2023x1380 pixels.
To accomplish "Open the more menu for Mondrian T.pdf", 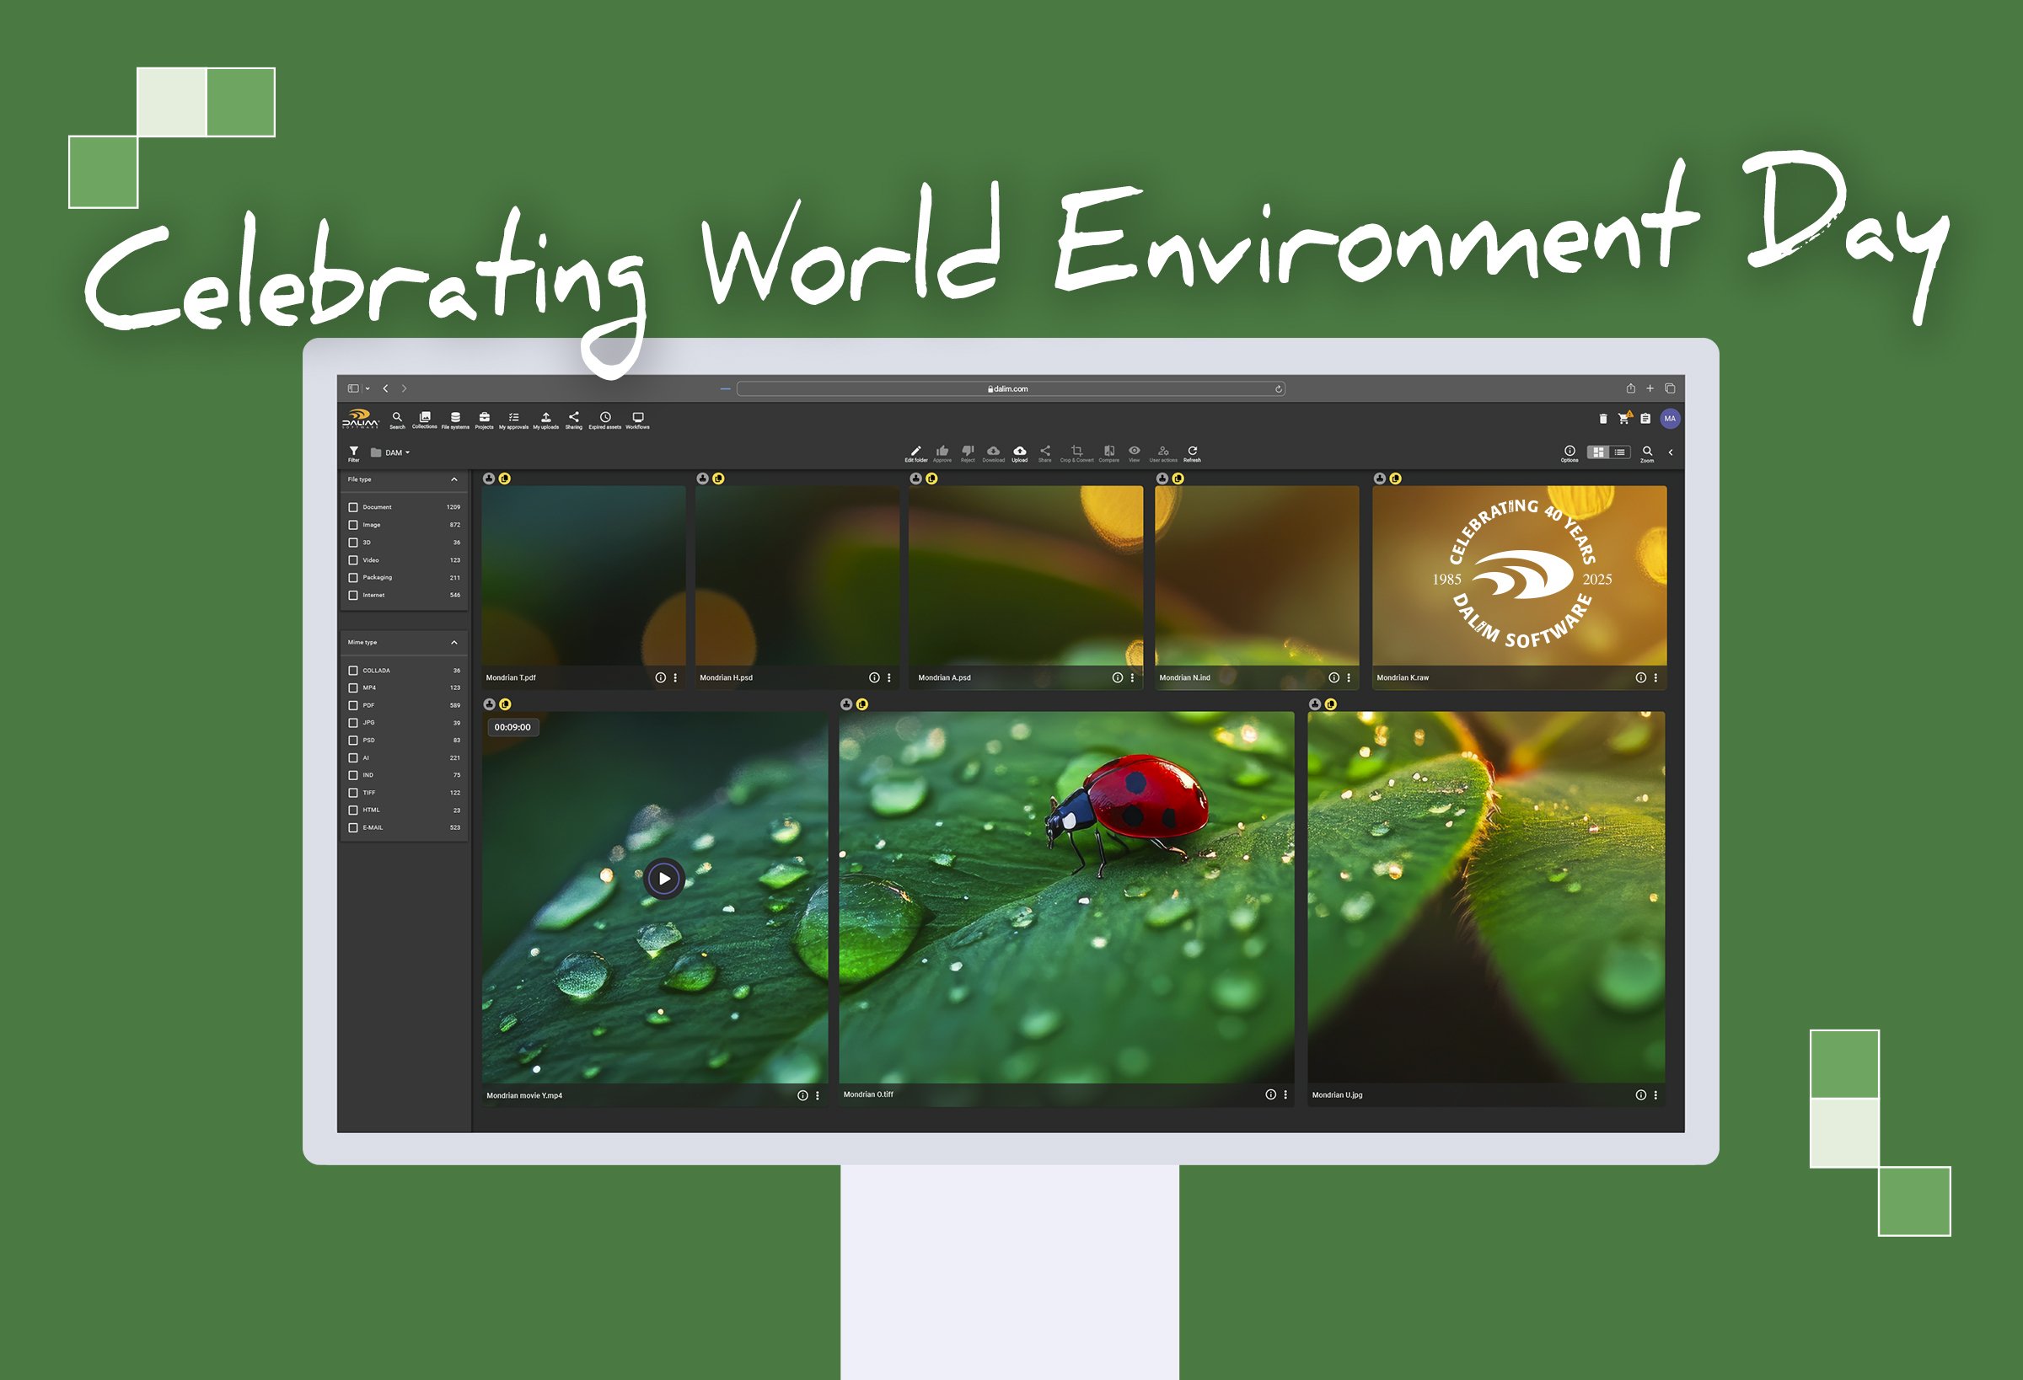I will point(675,677).
